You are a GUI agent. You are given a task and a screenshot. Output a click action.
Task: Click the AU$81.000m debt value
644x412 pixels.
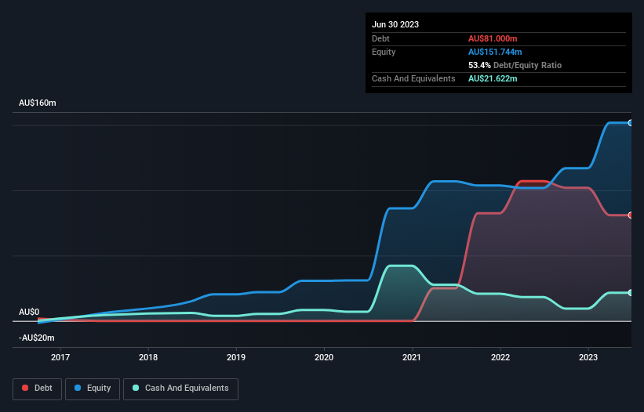(x=493, y=38)
